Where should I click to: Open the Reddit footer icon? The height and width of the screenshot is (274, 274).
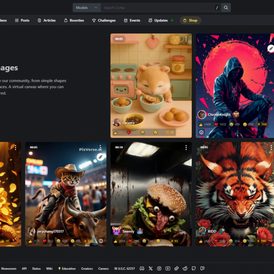(185, 268)
